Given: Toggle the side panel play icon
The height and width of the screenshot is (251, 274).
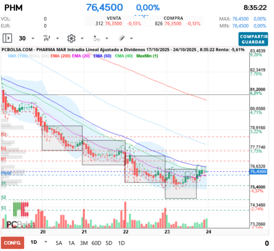Looking at the screenshot, I should pos(7,38).
